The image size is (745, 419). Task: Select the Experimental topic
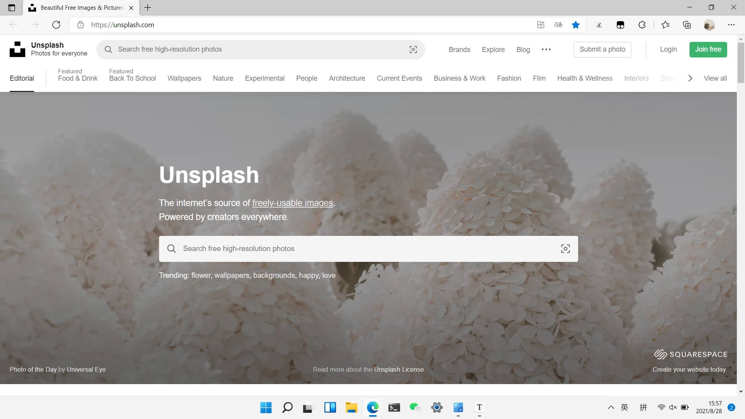pyautogui.click(x=265, y=78)
